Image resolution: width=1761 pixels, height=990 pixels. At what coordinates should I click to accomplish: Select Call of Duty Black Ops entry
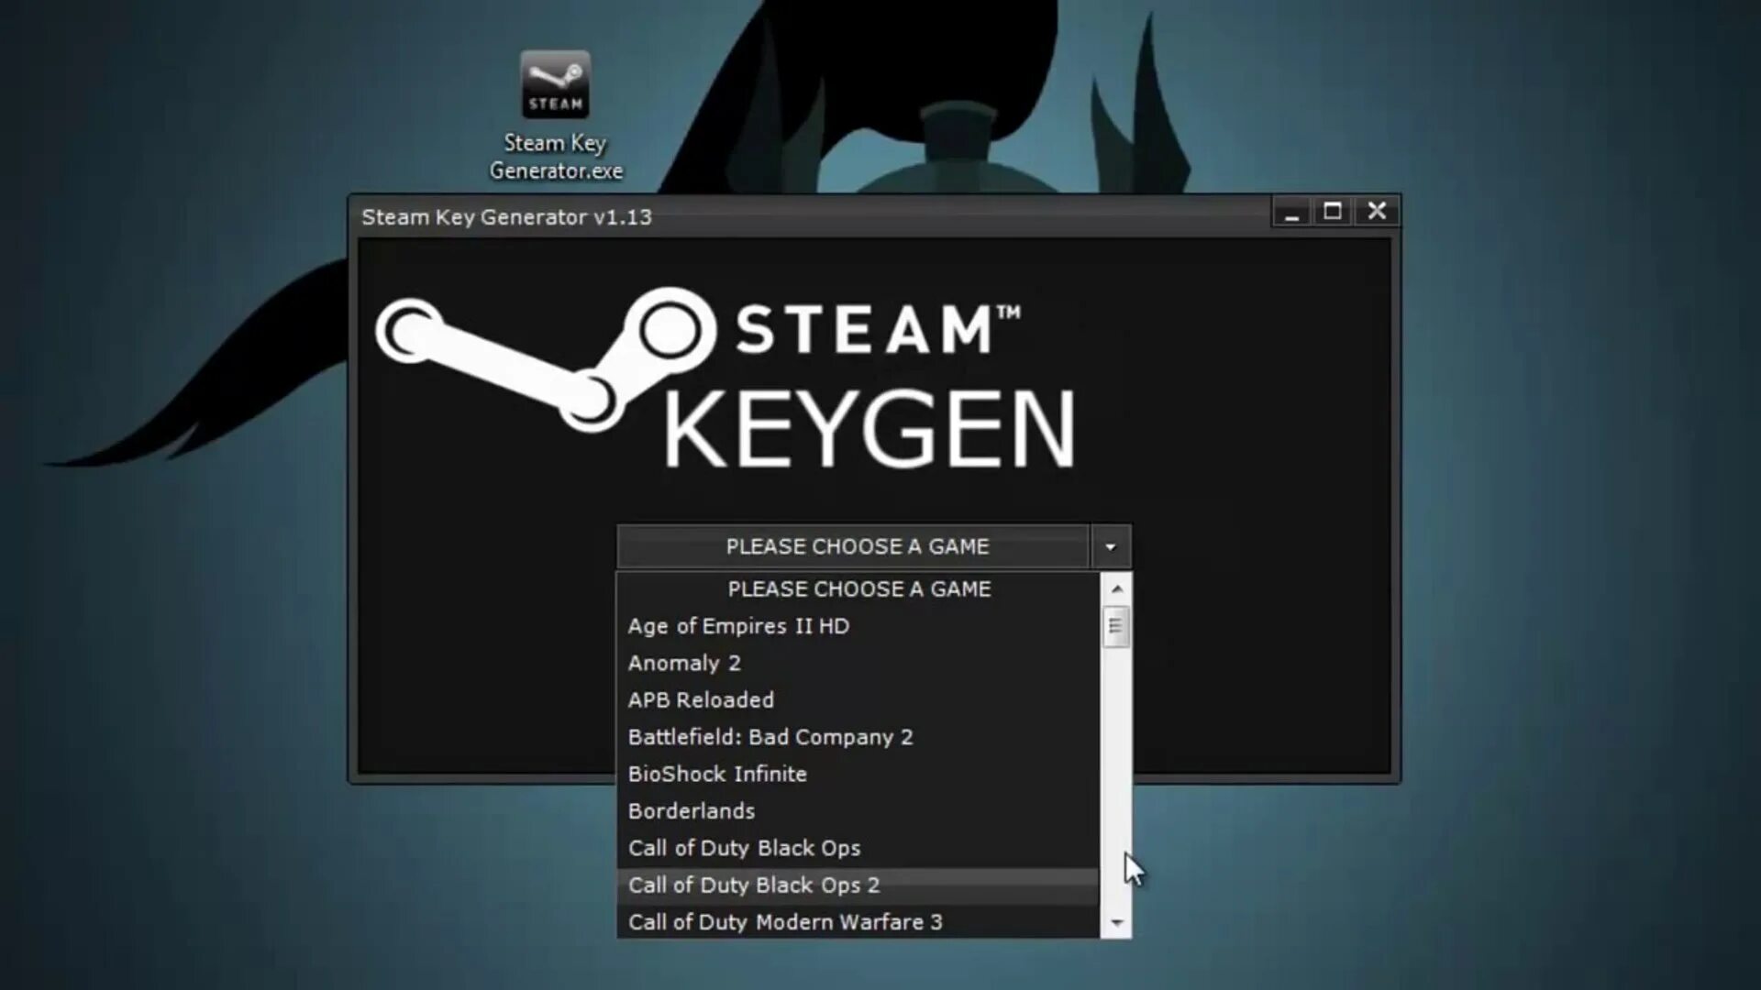click(743, 847)
